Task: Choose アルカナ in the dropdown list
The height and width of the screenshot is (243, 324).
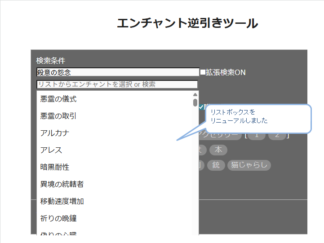Action: [x=55, y=133]
